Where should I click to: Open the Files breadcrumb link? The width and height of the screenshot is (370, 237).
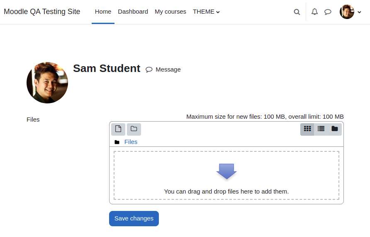tap(131, 142)
